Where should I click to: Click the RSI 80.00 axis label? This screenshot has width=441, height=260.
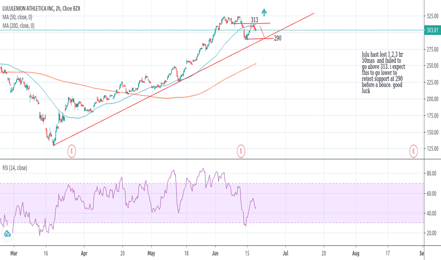(432, 173)
